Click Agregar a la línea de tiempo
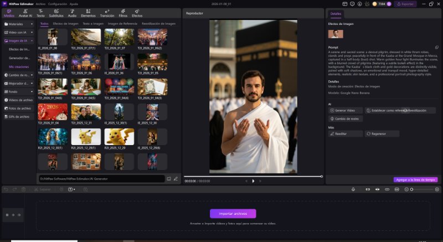 click(x=415, y=179)
